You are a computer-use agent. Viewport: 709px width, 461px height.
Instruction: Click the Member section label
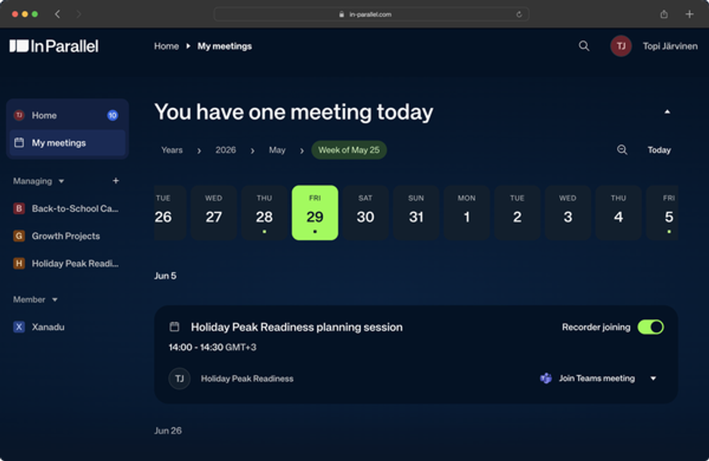tap(30, 300)
